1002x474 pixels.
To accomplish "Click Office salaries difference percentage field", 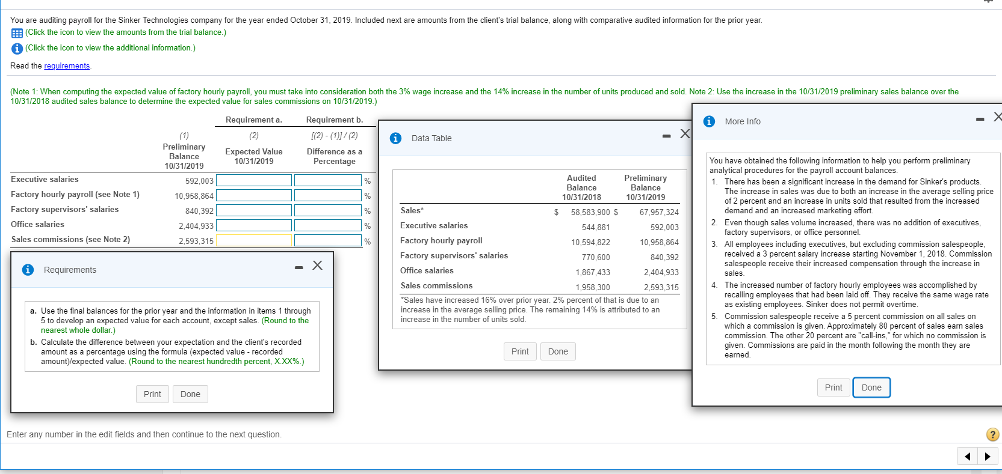I will (328, 225).
